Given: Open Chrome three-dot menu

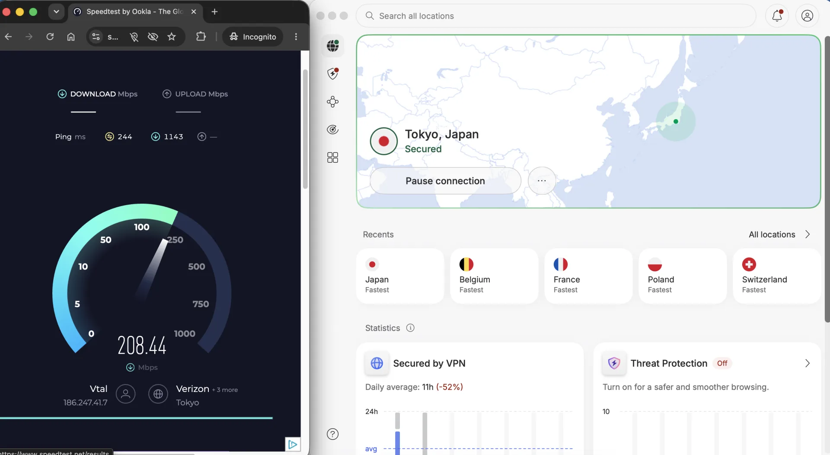Looking at the screenshot, I should pyautogui.click(x=296, y=37).
